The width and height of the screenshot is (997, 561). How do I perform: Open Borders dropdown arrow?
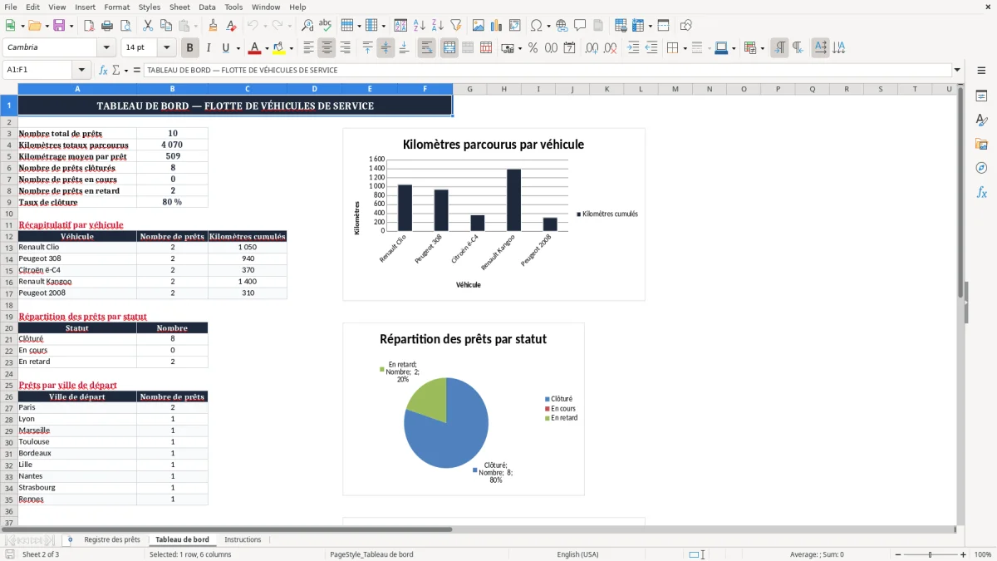pos(685,48)
